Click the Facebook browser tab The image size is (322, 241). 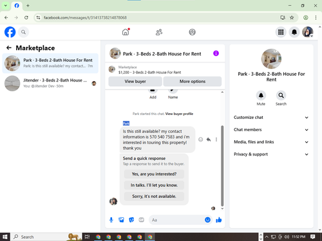[x=17, y=6]
